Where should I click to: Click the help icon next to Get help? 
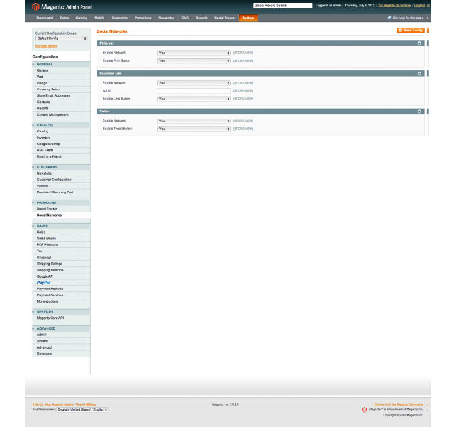[x=389, y=18]
